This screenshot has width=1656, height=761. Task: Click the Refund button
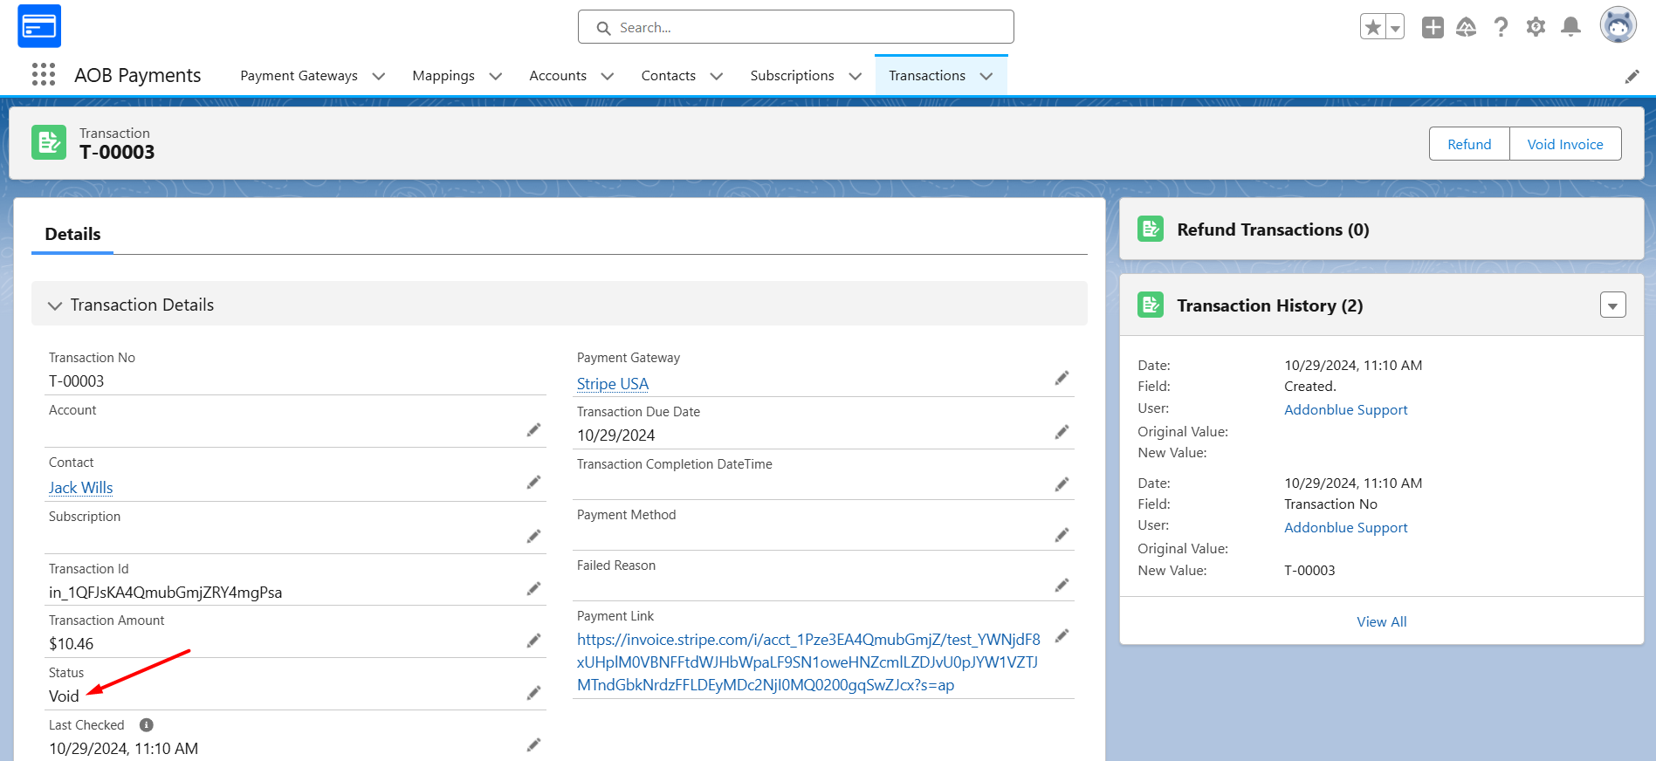(1469, 144)
